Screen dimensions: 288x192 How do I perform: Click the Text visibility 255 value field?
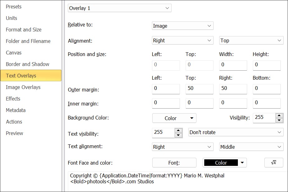tap(163, 133)
